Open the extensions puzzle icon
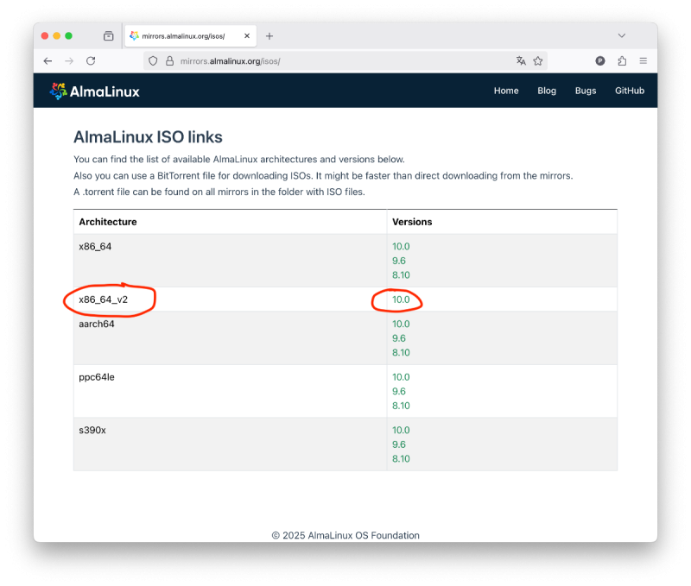 point(622,61)
